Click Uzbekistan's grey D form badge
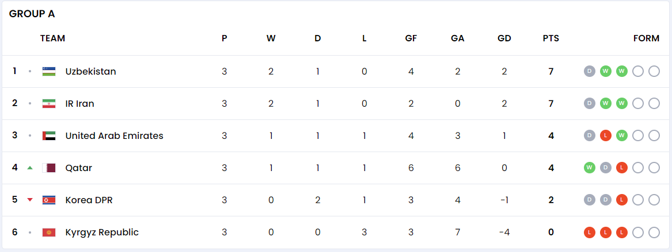Viewport: 672px width, 252px height. 590,71
